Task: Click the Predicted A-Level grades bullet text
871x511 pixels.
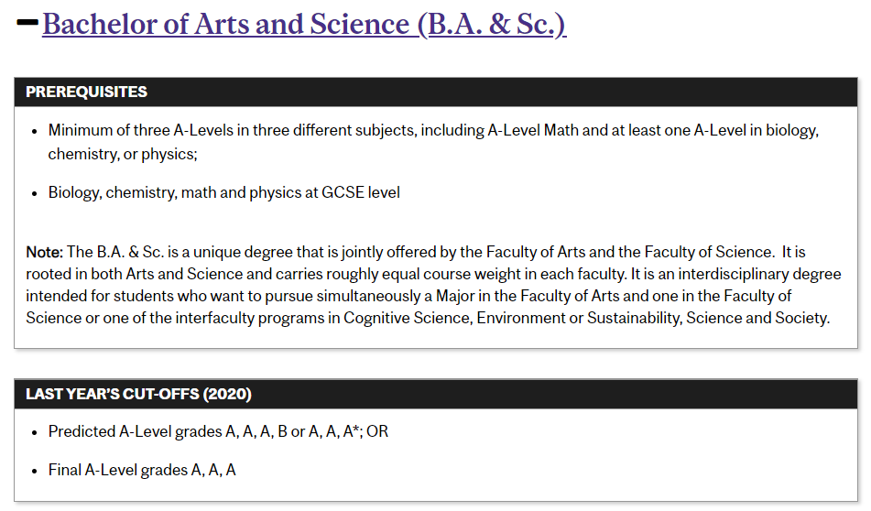Action: [218, 431]
